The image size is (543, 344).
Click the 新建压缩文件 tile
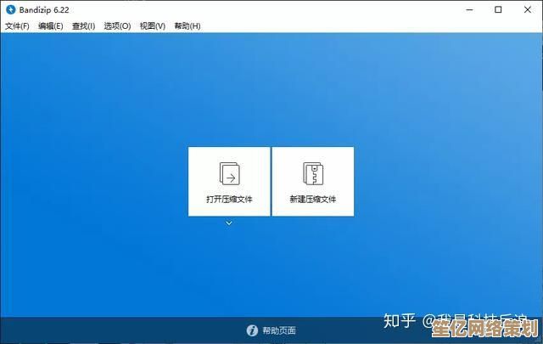[313, 182]
